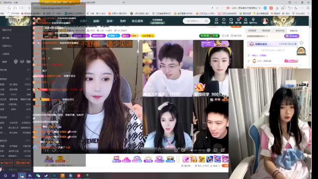Image resolution: width=318 pixels, height=179 pixels.
Task: Open the browser downloads icon
Action: (x=277, y=8)
